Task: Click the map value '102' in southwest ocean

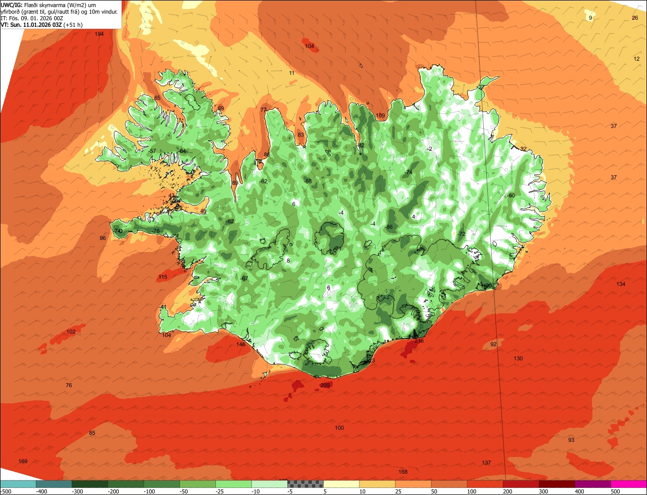Action: 71,332
